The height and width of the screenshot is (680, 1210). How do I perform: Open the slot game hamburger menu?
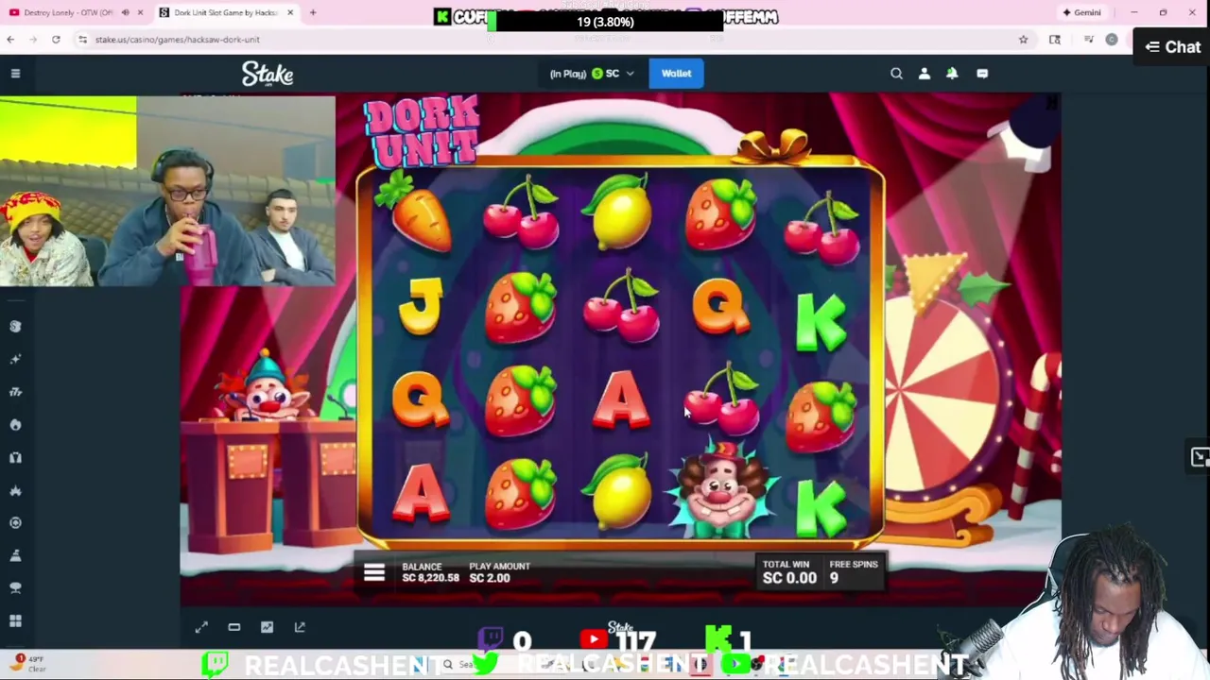point(374,573)
